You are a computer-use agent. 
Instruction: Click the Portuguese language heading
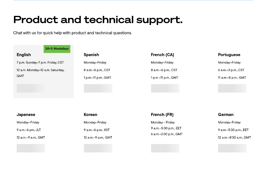[229, 55]
